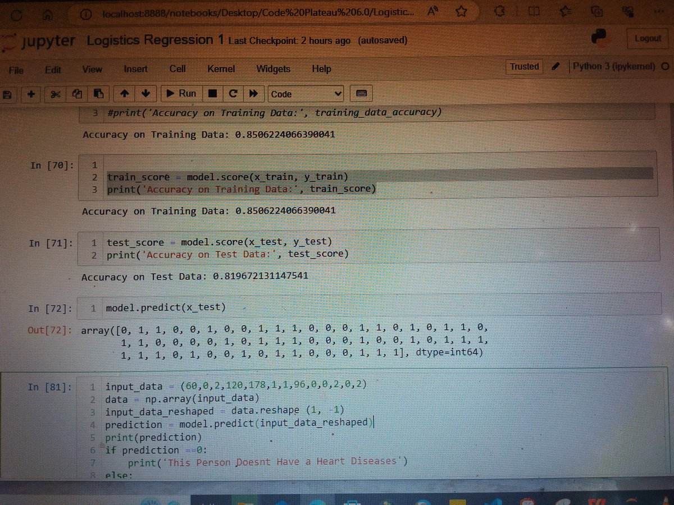Open split screen browser icon
674x505 pixels.
click(534, 11)
